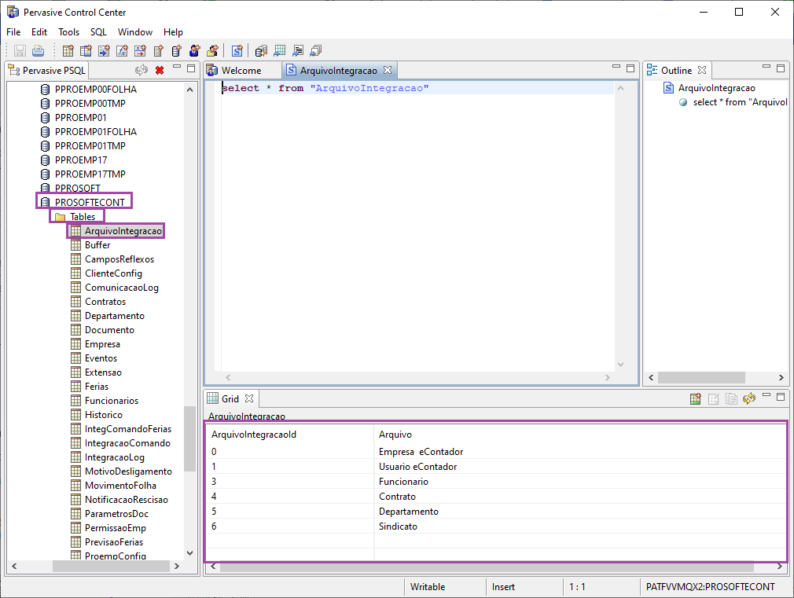Select the PPROEMP17 database in tree
Image resolution: width=794 pixels, height=598 pixels.
click(81, 160)
